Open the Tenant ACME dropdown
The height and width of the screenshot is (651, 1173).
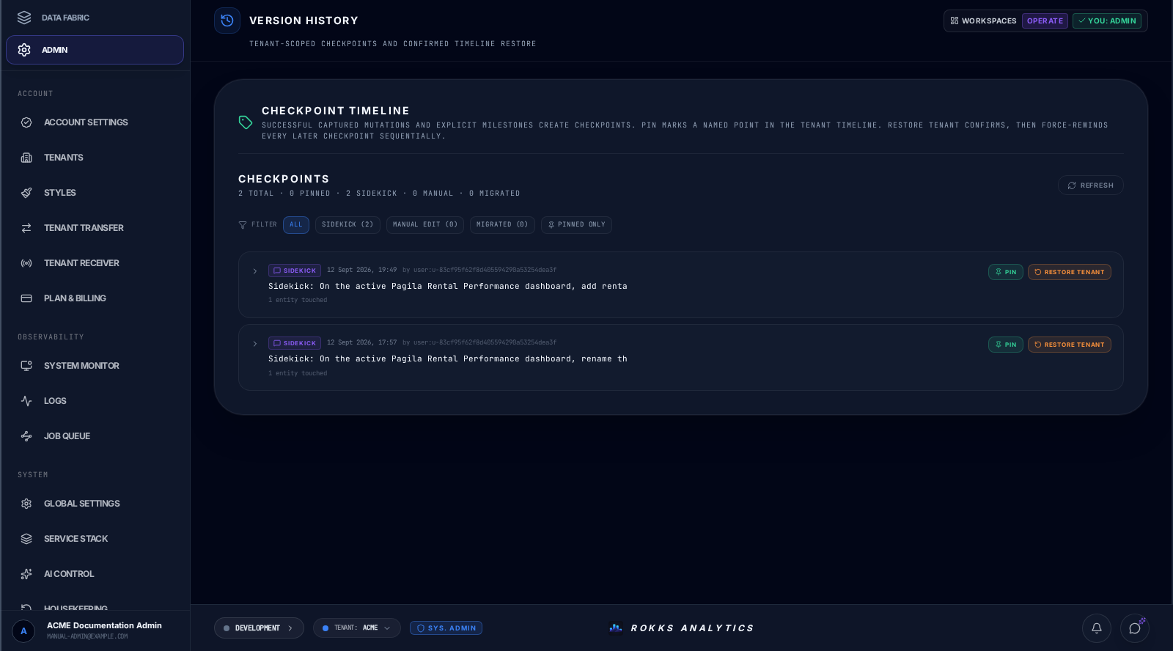357,628
